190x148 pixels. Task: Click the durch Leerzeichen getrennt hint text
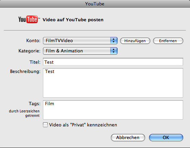tap(24, 113)
